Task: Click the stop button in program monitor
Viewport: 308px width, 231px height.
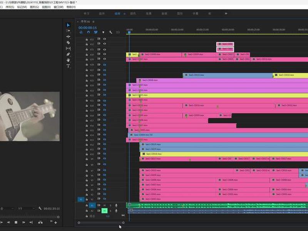Action: pos(16,223)
